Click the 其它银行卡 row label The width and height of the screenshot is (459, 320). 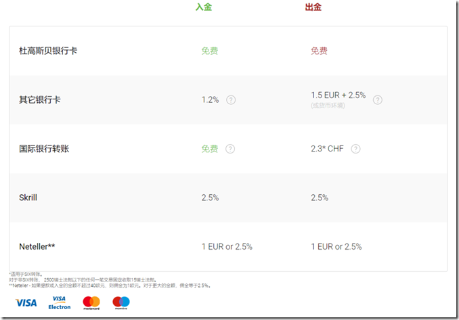(40, 100)
